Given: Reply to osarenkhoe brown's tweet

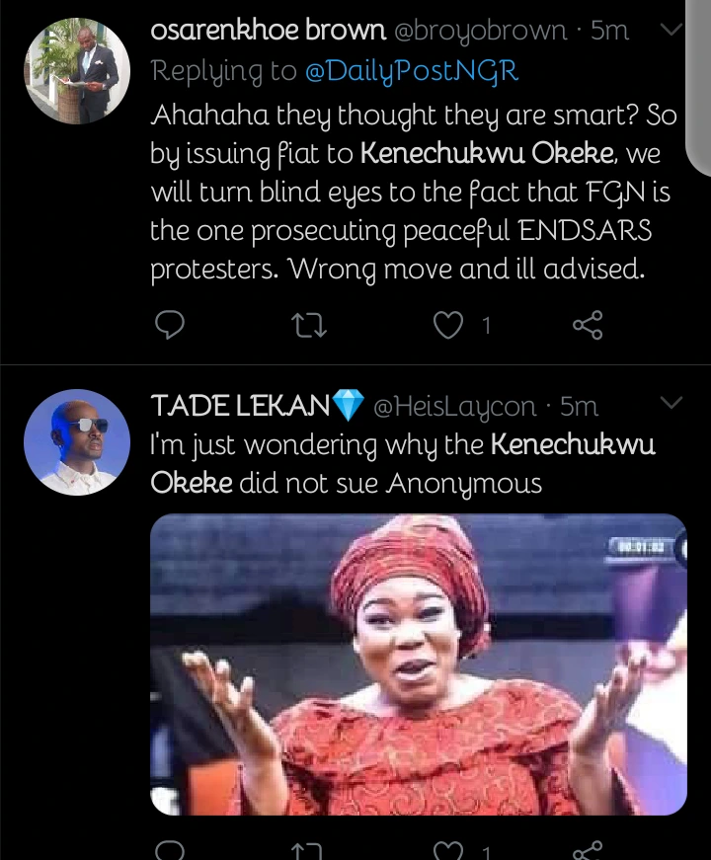Looking at the screenshot, I should click(x=171, y=324).
